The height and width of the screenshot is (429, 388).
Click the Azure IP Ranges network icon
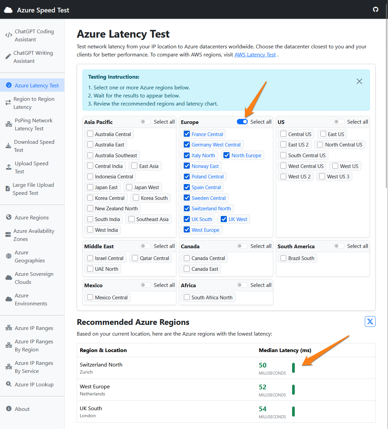tap(9, 328)
